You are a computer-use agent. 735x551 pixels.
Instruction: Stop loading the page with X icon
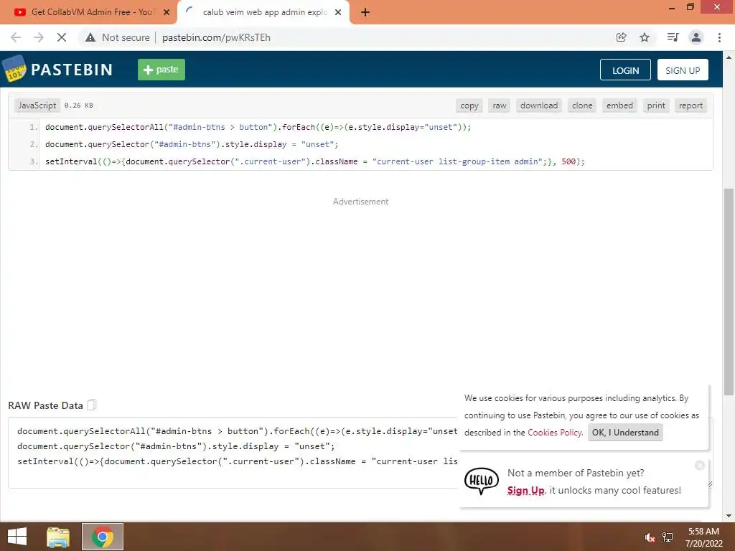click(62, 37)
